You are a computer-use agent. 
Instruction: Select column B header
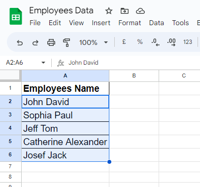point(134,75)
